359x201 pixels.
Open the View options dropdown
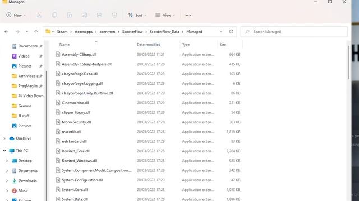coord(165,15)
